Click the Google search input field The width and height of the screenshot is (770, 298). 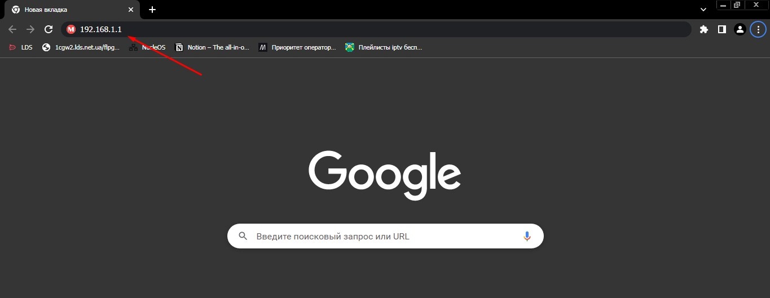point(384,237)
